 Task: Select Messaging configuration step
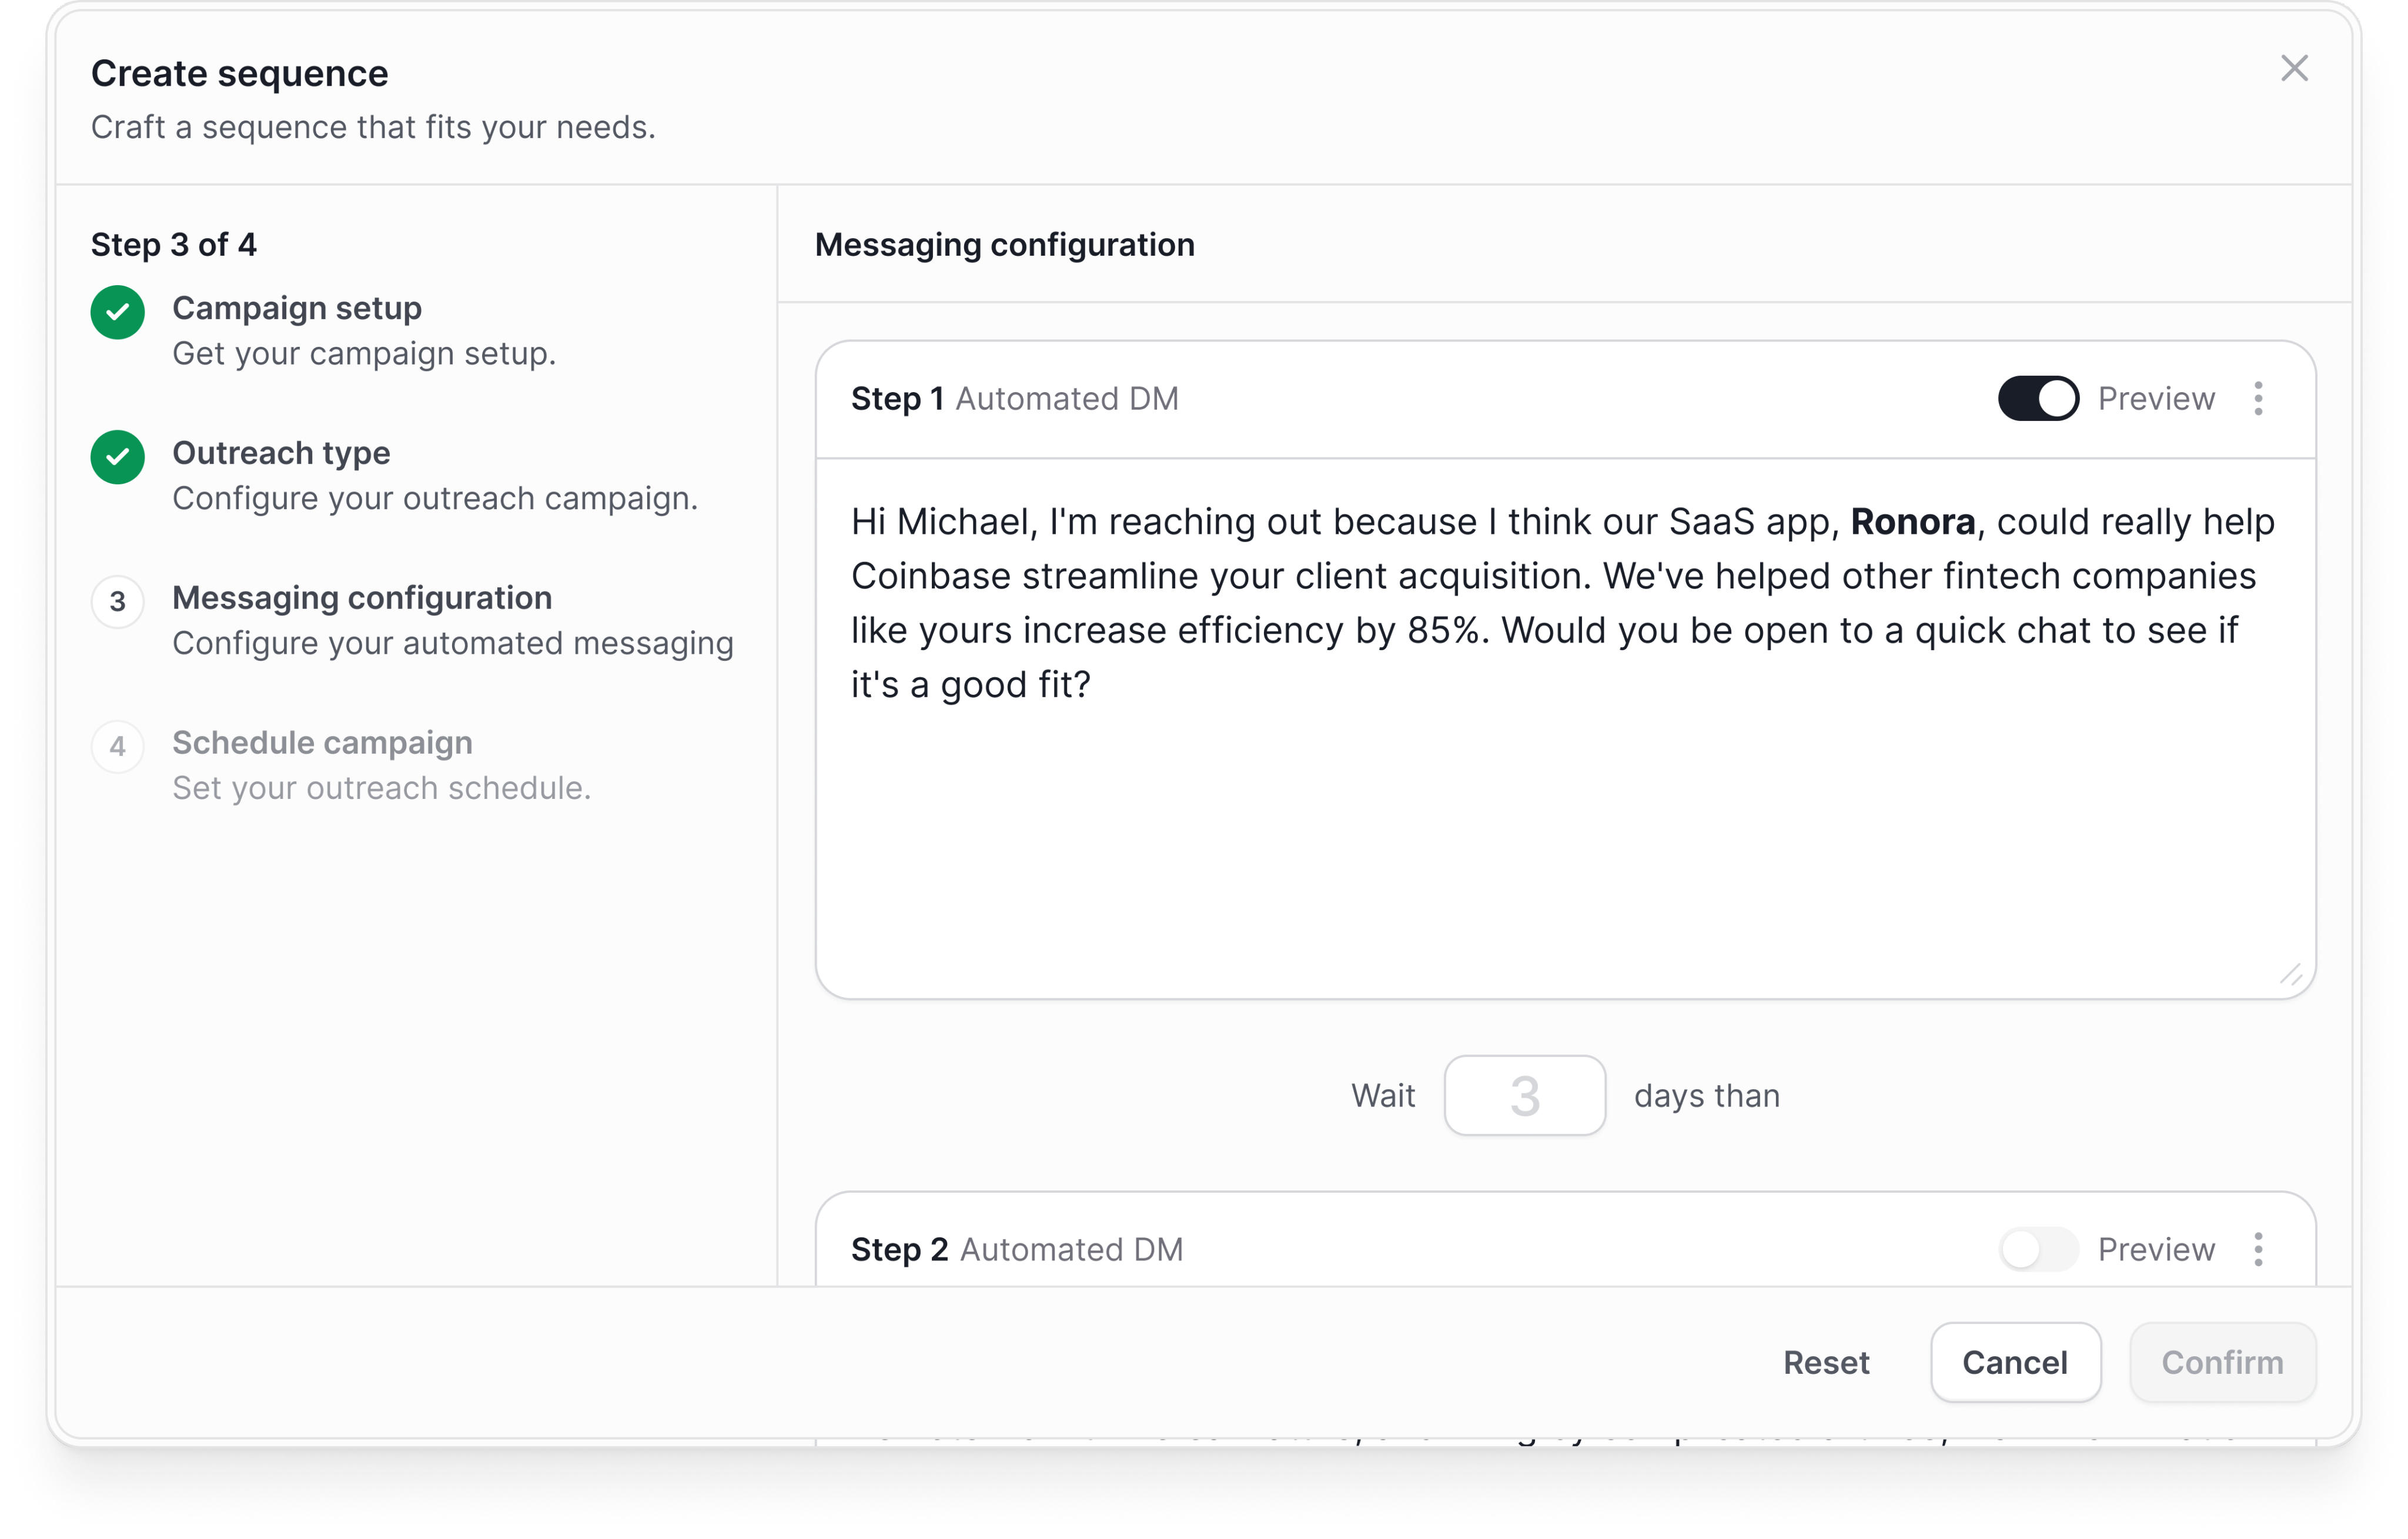tap(362, 598)
